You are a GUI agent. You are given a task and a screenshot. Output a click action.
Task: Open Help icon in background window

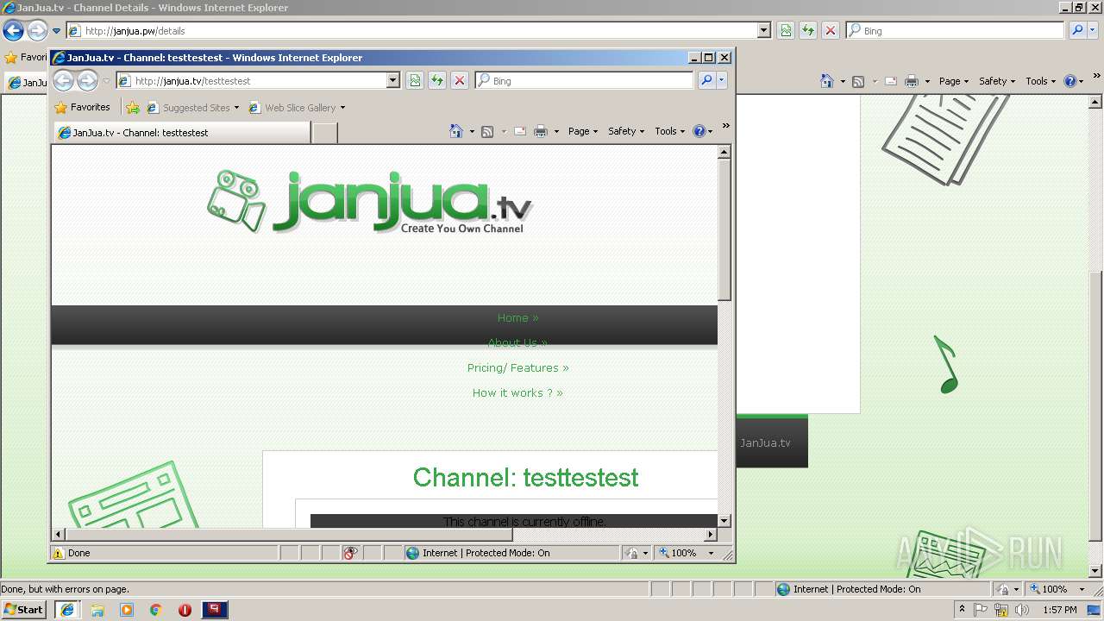pos(1070,81)
